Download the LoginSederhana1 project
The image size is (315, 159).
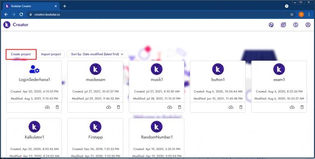47,107
